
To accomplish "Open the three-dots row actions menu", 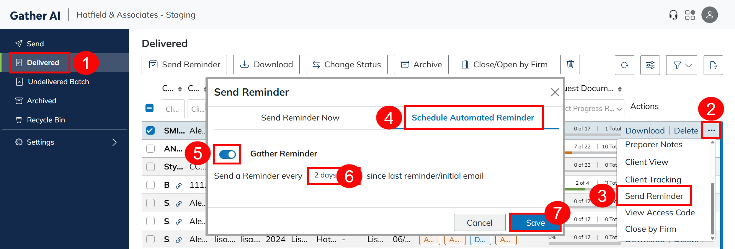I will [711, 130].
